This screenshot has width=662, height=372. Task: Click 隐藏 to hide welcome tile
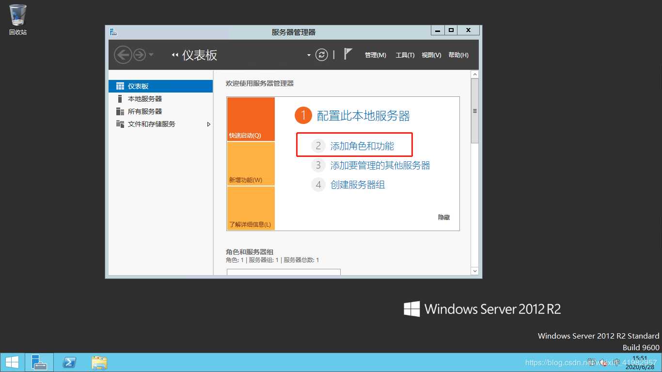444,217
